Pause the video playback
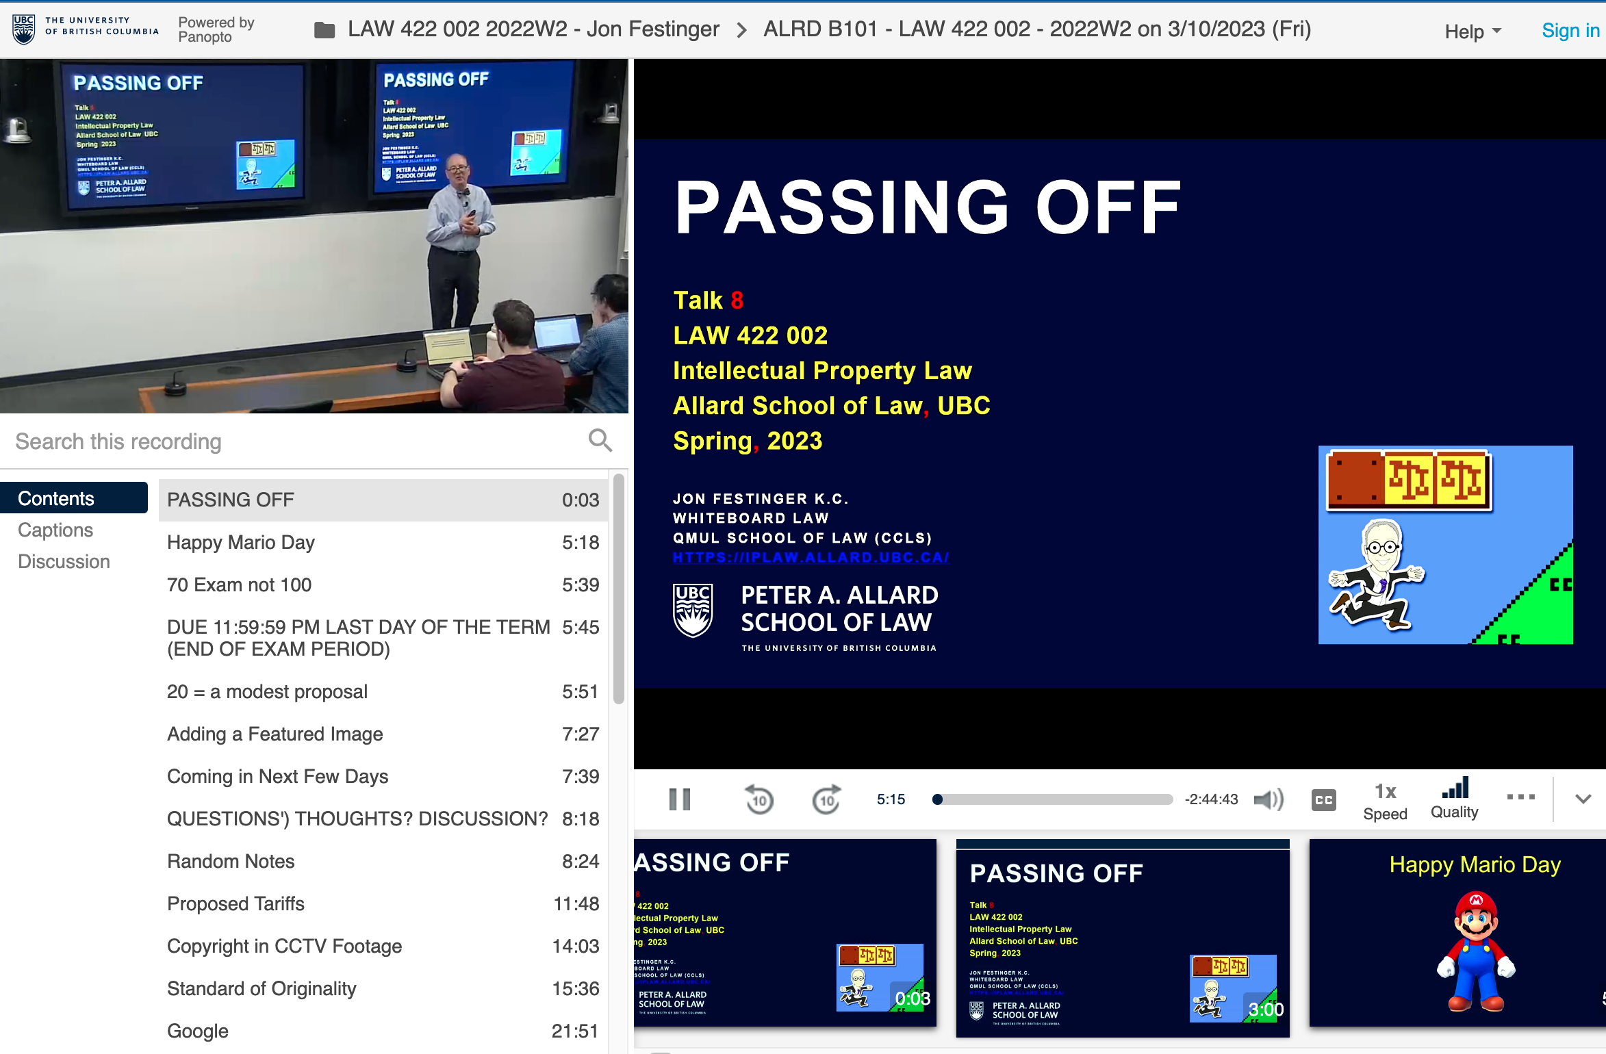This screenshot has height=1054, width=1606. [x=679, y=799]
